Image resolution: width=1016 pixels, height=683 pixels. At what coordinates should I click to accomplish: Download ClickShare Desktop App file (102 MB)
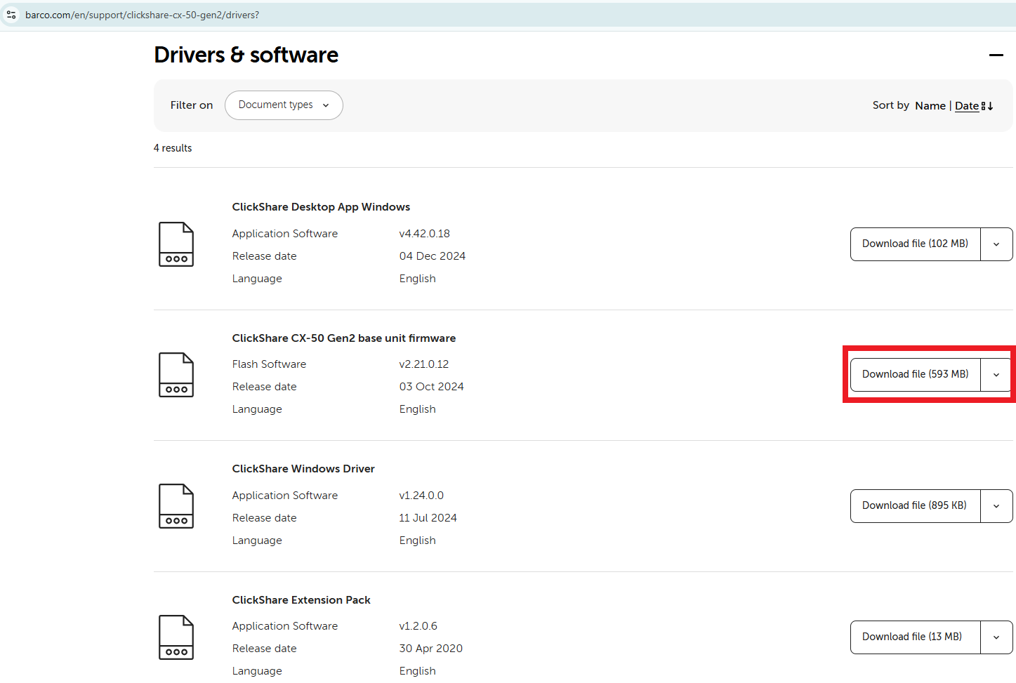click(915, 244)
